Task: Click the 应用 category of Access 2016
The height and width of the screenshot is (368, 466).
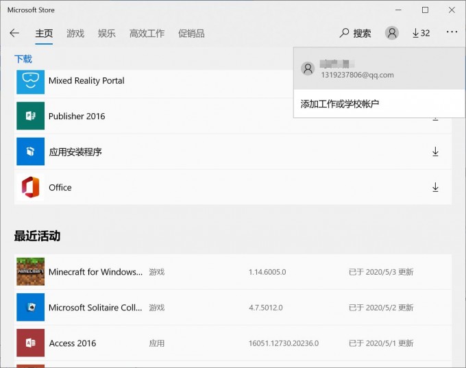Action: (157, 343)
